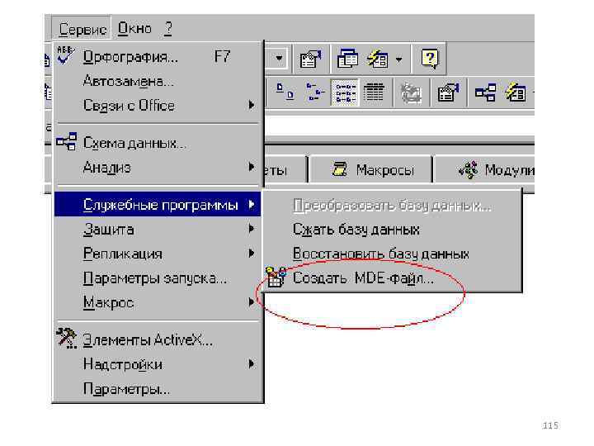Open the Окно menu
The width and height of the screenshot is (594, 446).
(134, 28)
